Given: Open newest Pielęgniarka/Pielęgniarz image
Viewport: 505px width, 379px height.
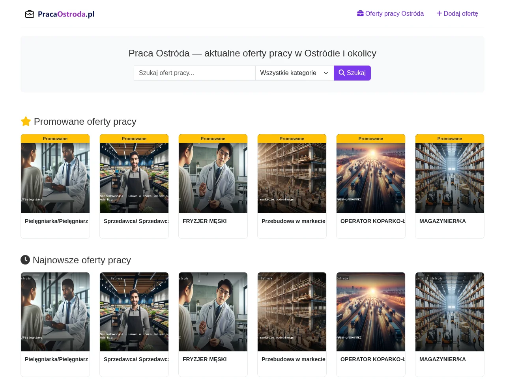Looking at the screenshot, I should coord(55,312).
